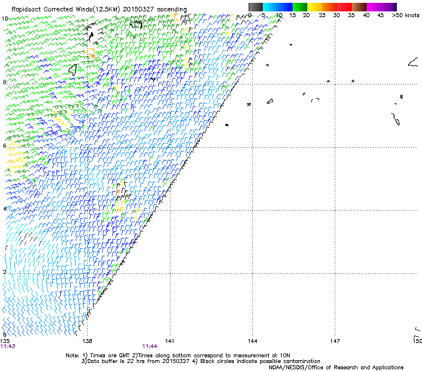422x371 pixels.
Task: Click the gray 0-5 knots color swatch
Action: click(x=255, y=7)
